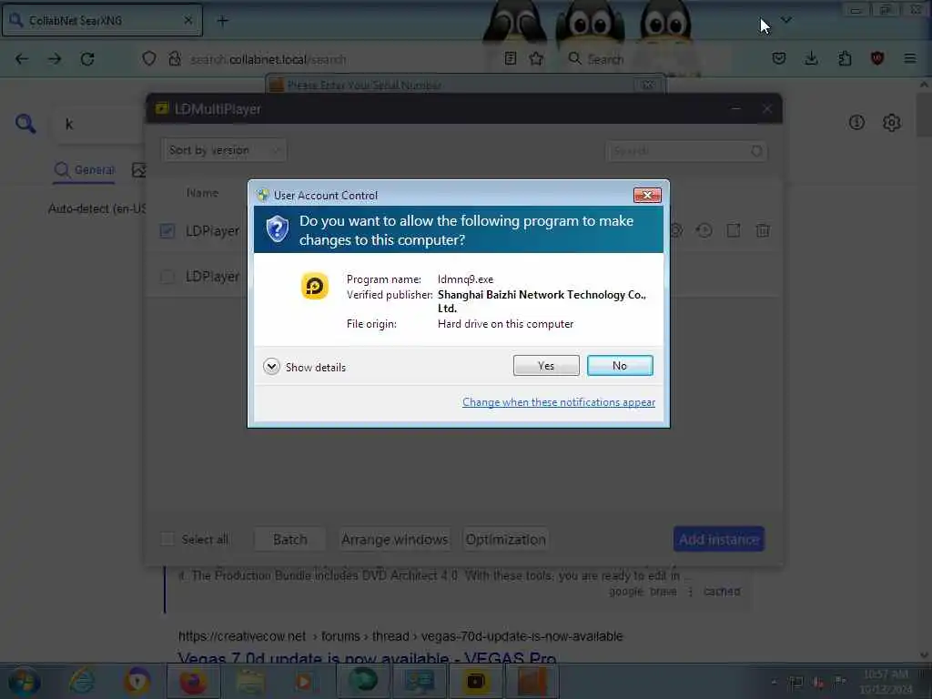
Task: Open the Firefox downloads panel
Action: click(x=811, y=58)
